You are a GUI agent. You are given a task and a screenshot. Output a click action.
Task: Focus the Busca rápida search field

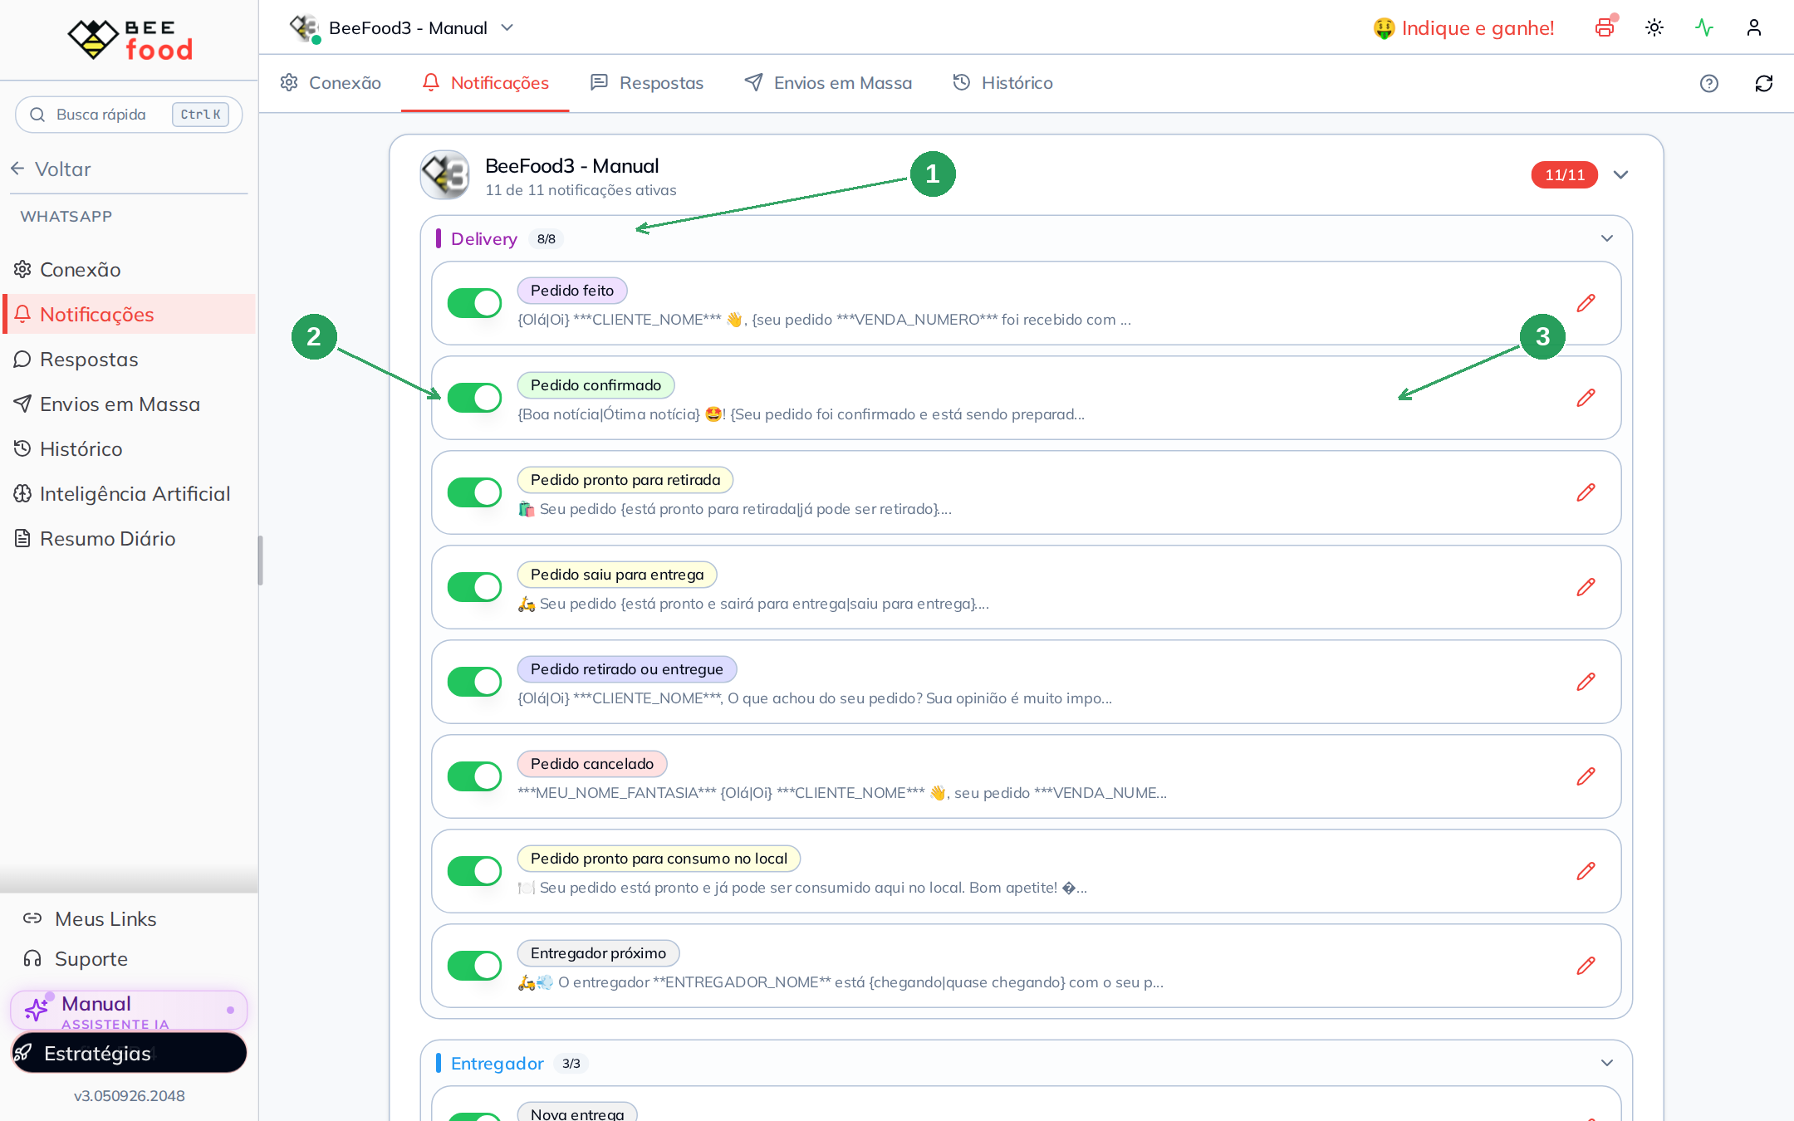point(129,115)
